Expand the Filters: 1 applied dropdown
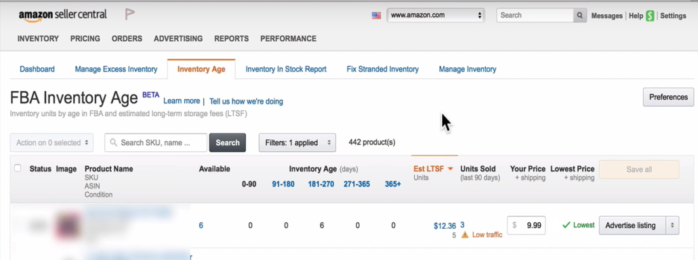 [297, 143]
